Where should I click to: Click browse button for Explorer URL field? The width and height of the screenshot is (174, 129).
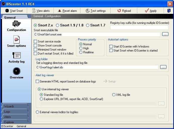point(161,104)
